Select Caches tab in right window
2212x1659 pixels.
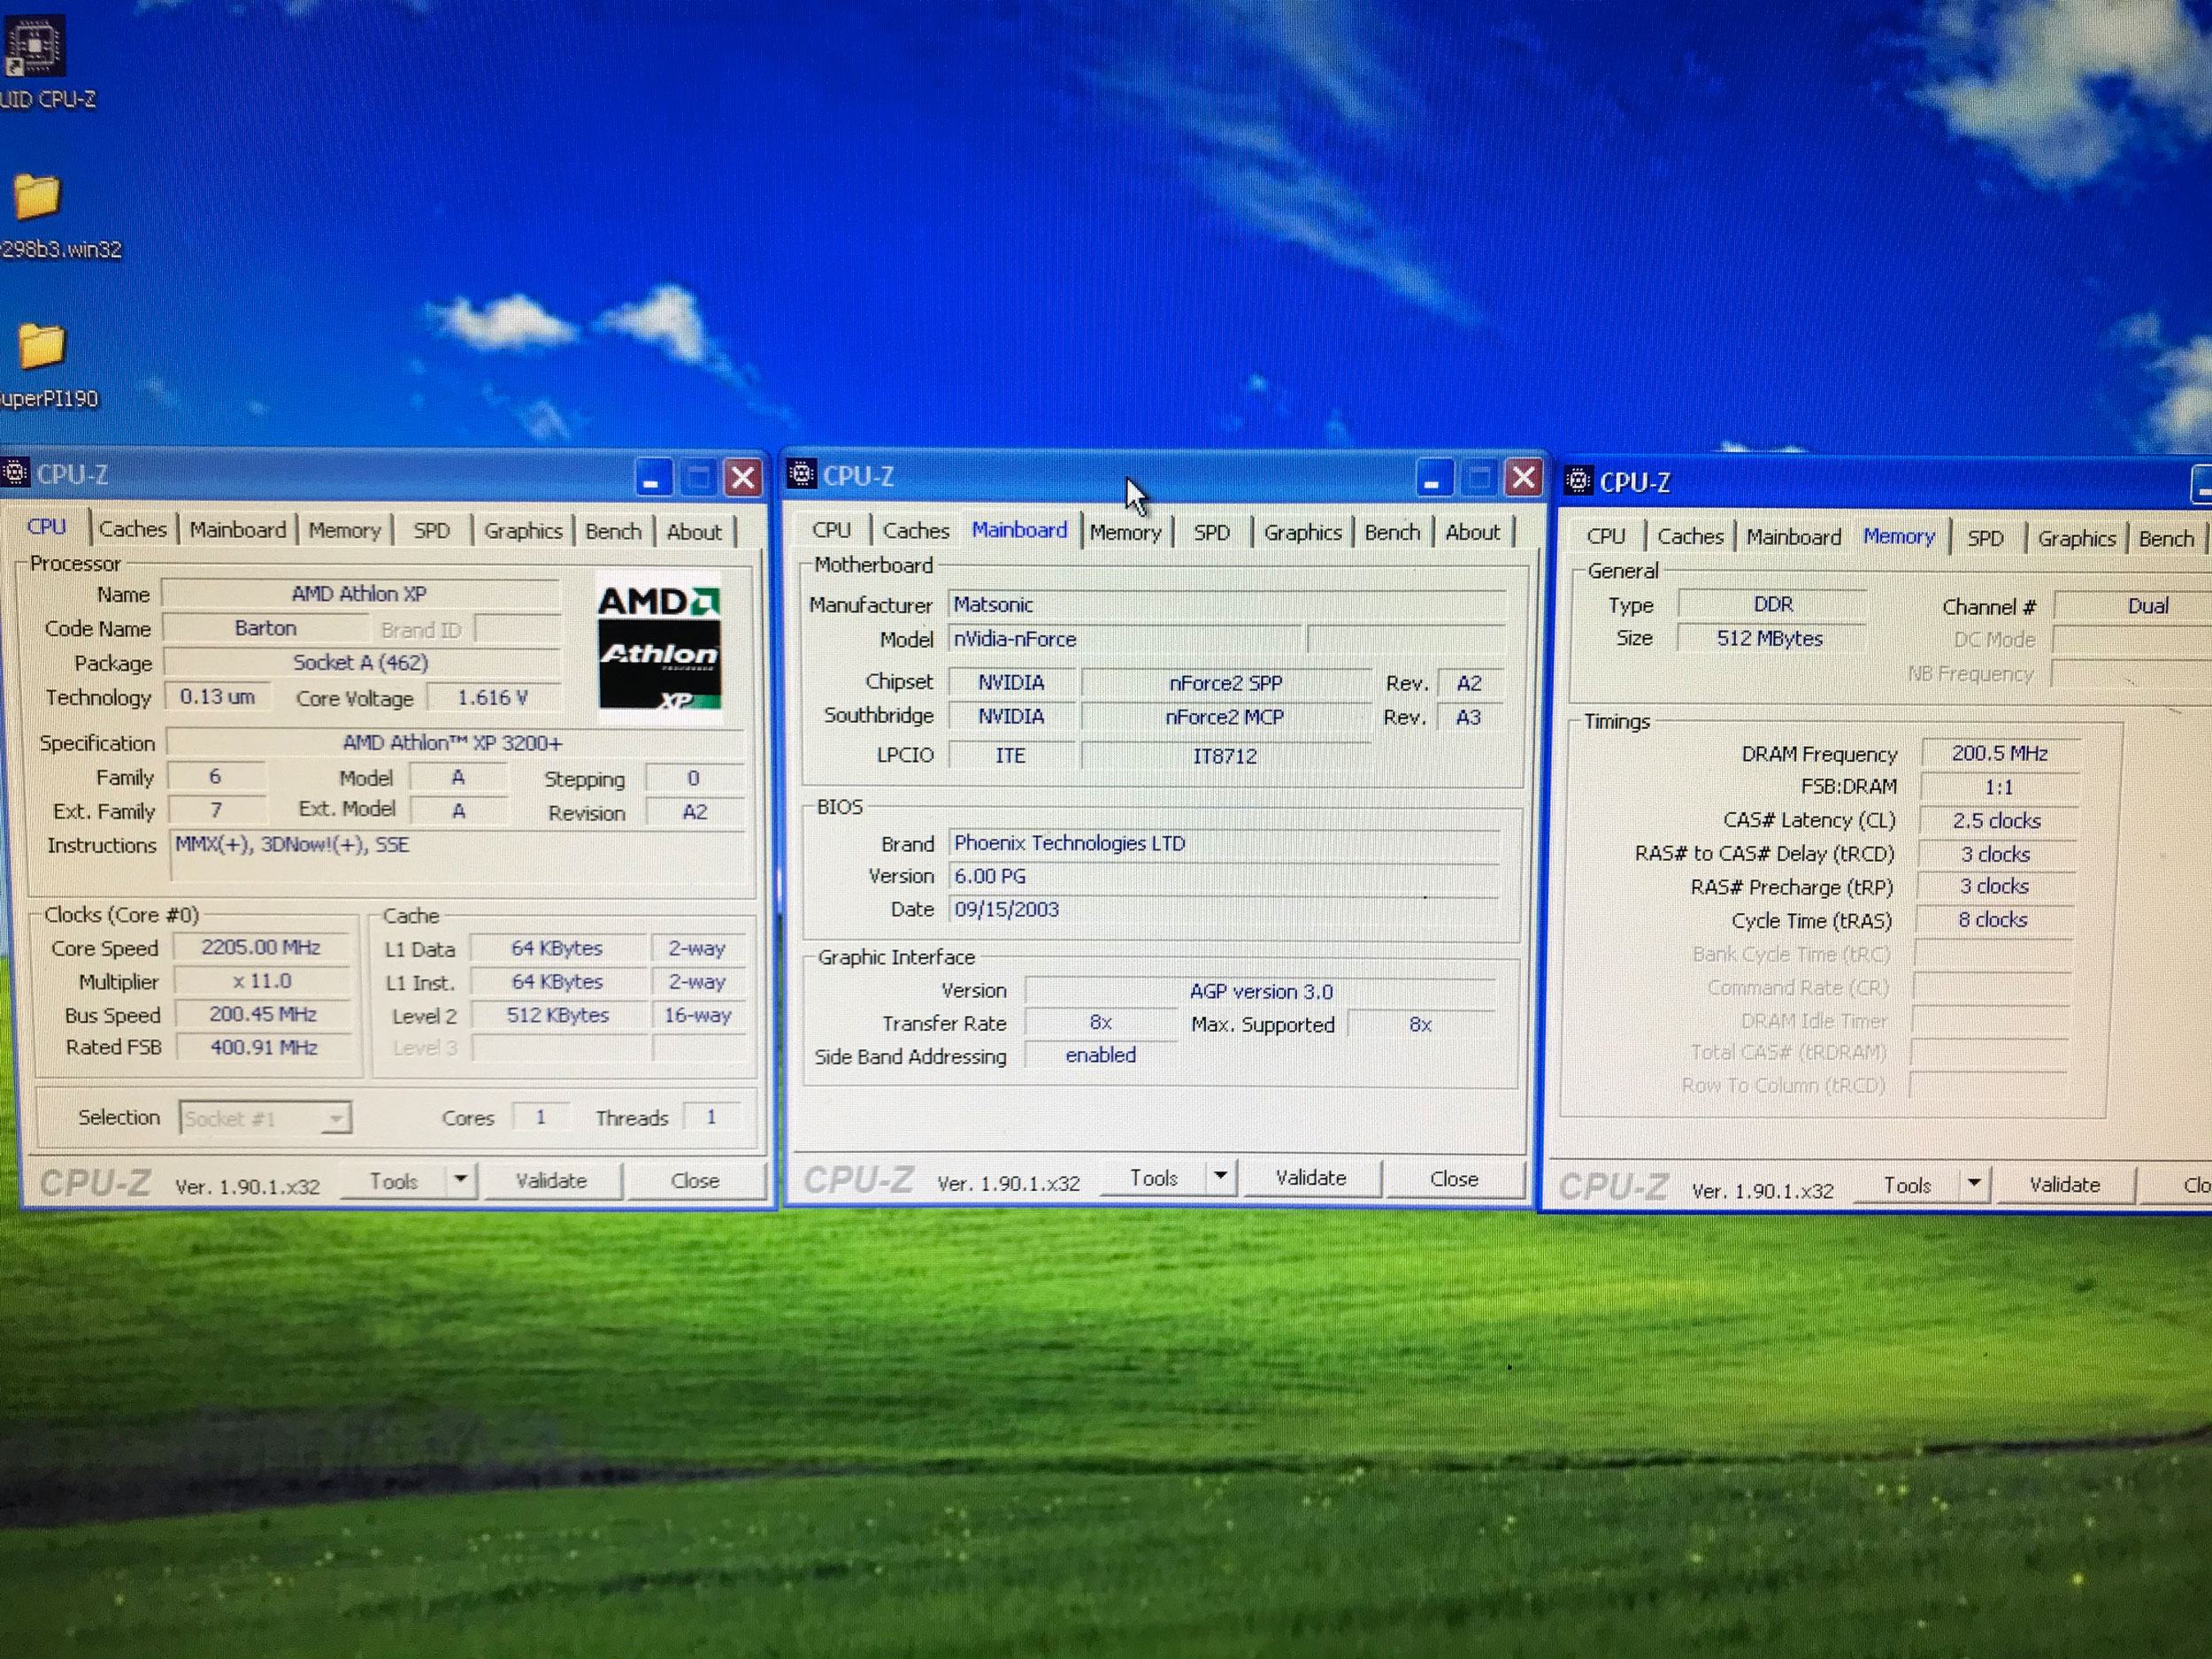(1690, 536)
